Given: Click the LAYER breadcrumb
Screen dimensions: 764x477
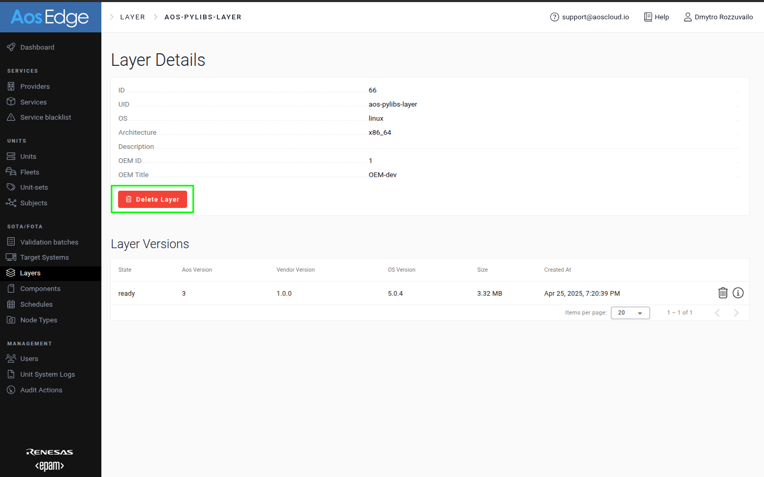Looking at the screenshot, I should pyautogui.click(x=132, y=17).
